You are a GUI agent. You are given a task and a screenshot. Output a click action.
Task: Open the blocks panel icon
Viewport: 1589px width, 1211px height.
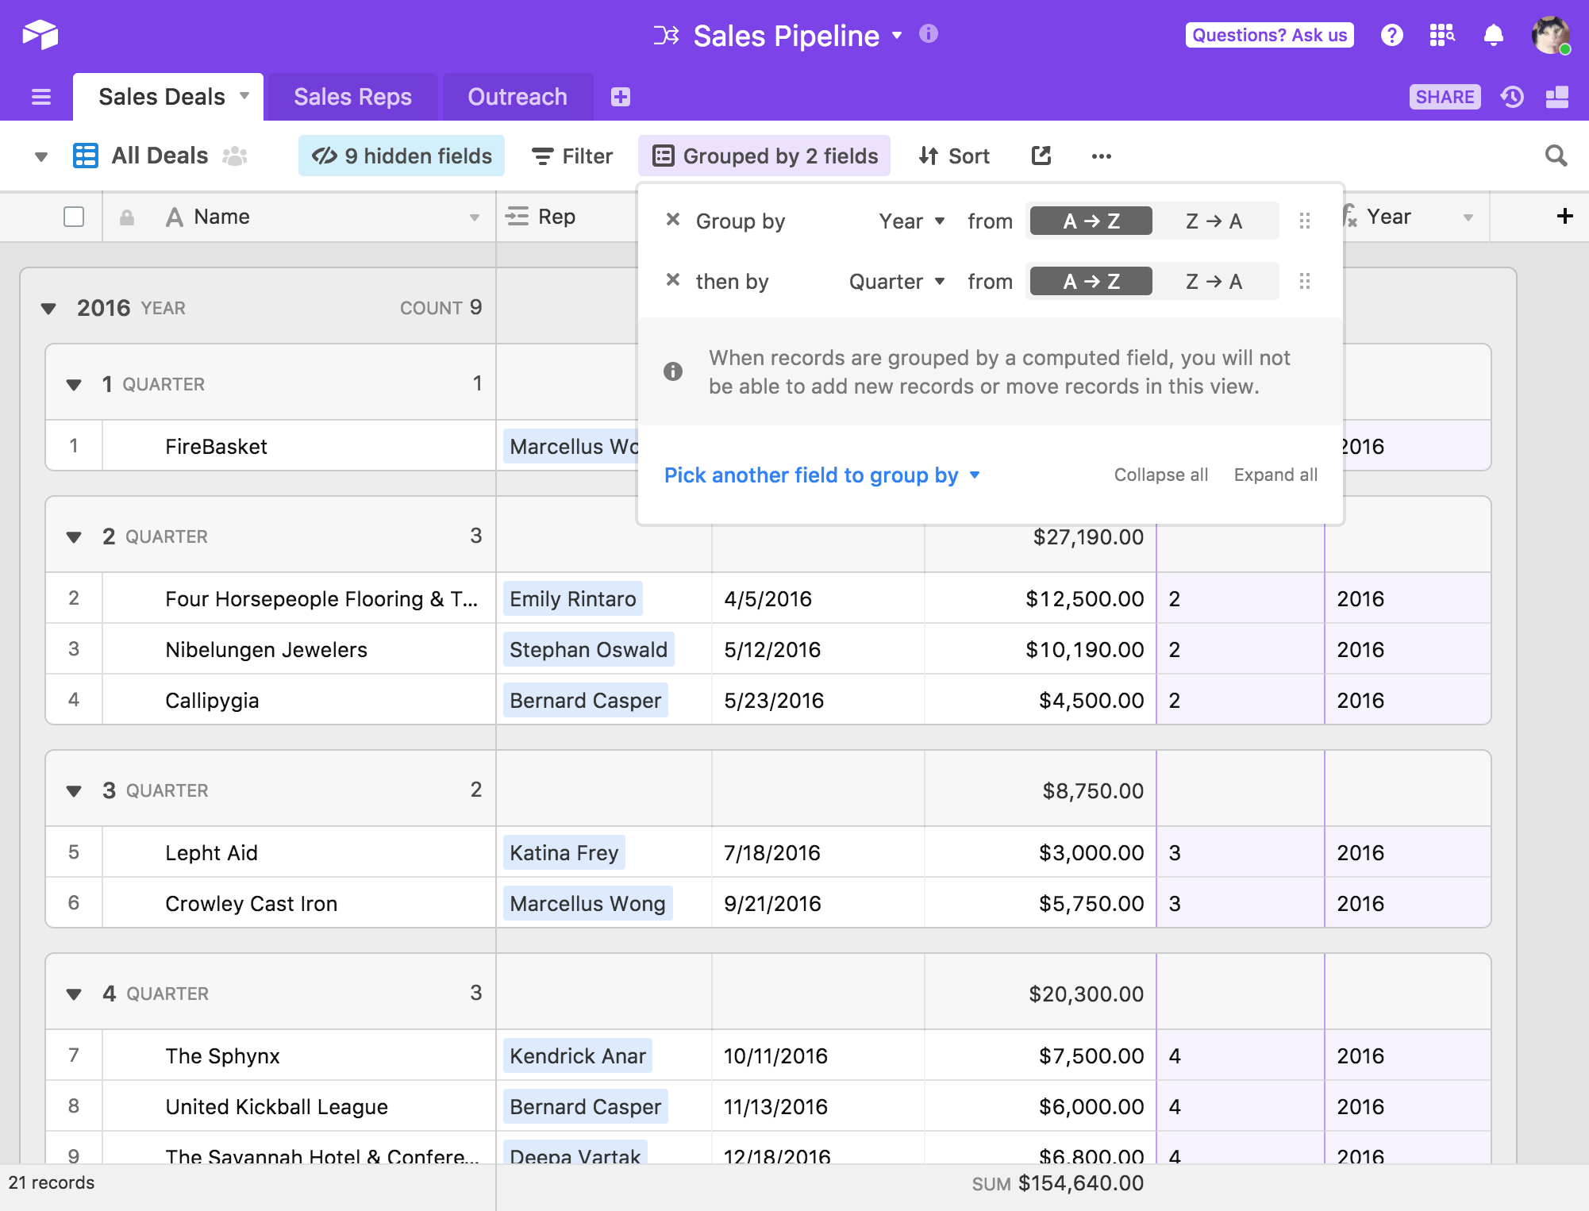pos(1557,97)
